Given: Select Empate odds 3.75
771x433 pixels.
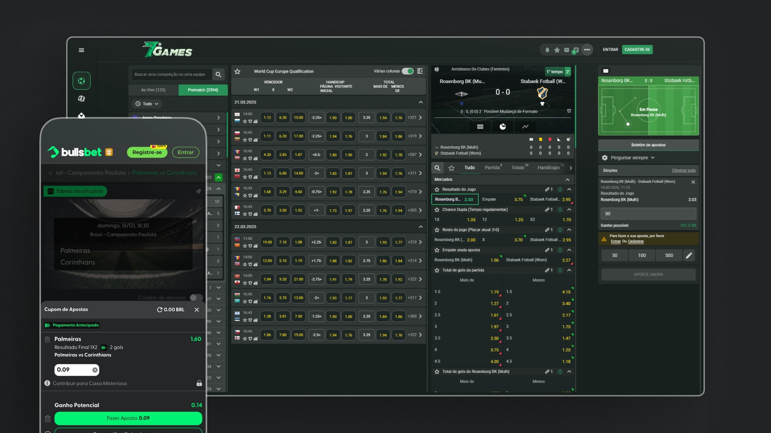Looking at the screenshot, I should pos(502,199).
